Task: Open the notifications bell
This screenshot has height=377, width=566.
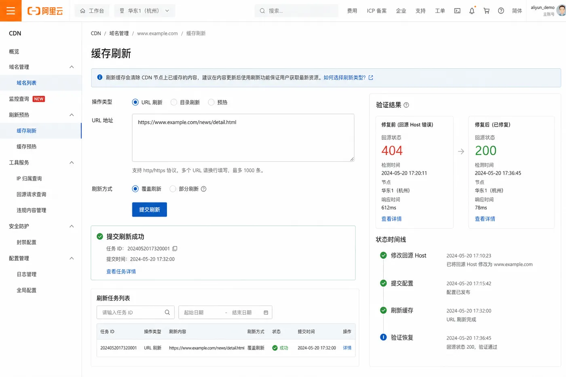Action: pos(472,11)
